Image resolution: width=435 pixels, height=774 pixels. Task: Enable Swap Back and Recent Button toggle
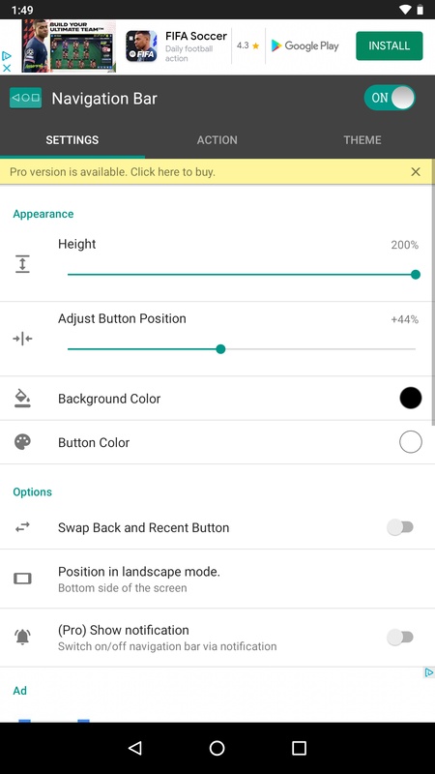[400, 527]
